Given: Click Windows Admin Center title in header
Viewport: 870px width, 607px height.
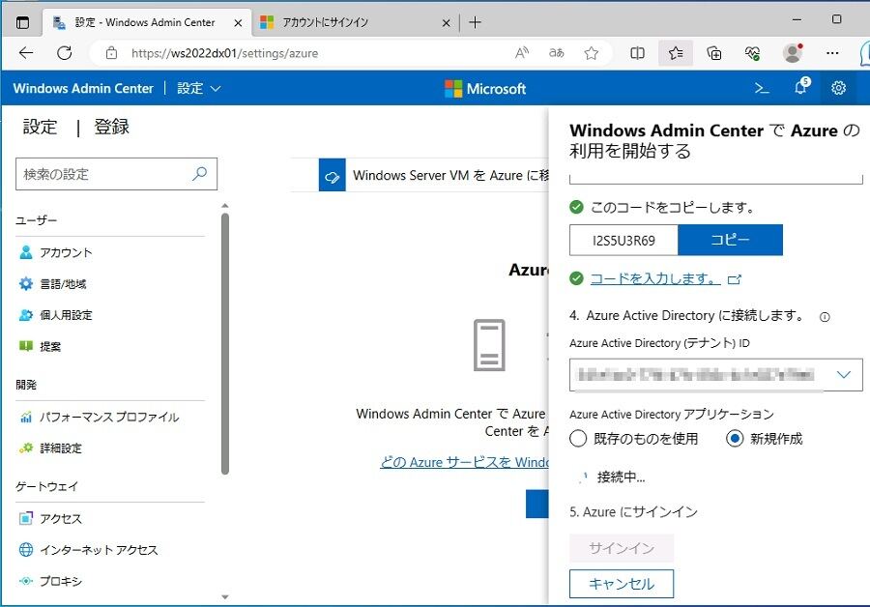Looking at the screenshot, I should coord(83,88).
